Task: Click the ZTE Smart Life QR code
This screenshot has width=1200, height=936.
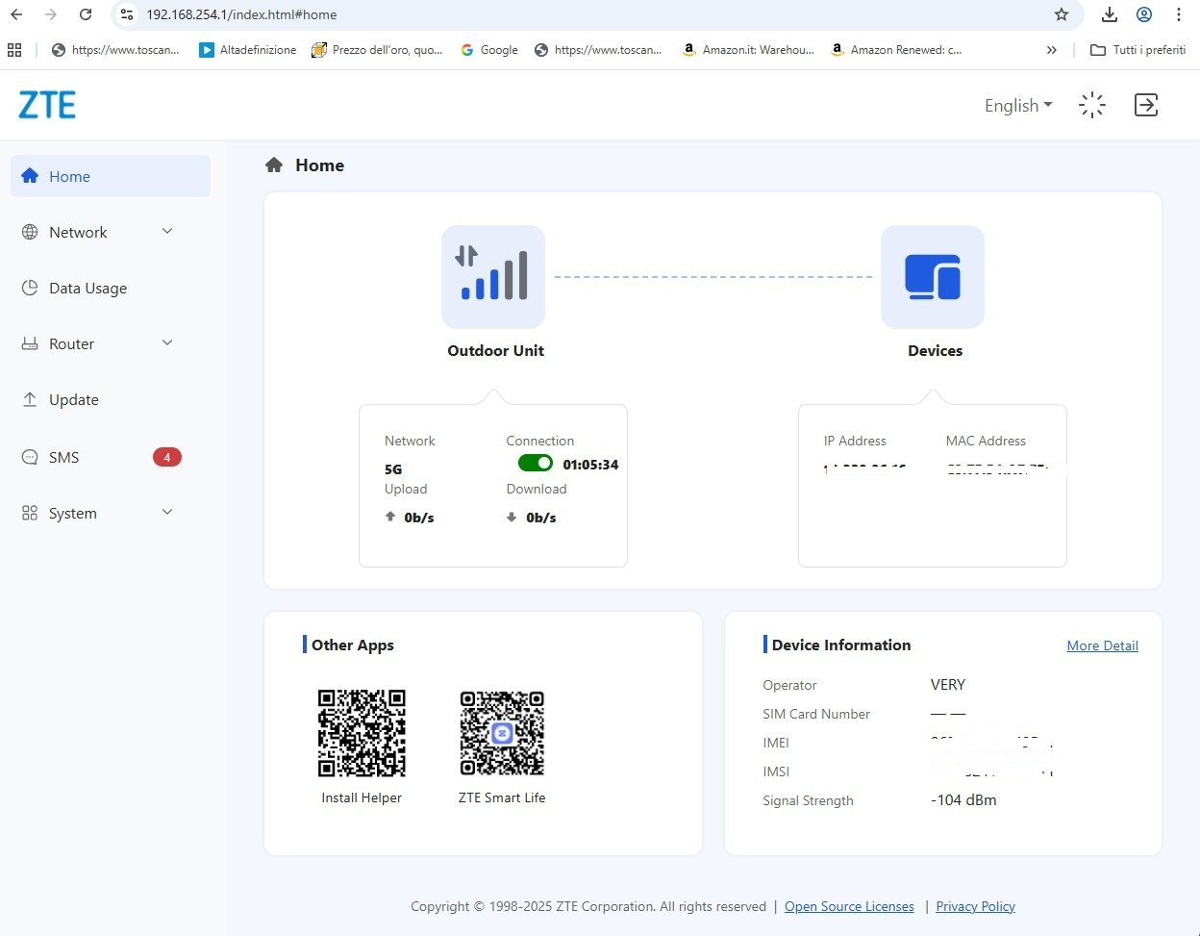Action: pos(502,733)
